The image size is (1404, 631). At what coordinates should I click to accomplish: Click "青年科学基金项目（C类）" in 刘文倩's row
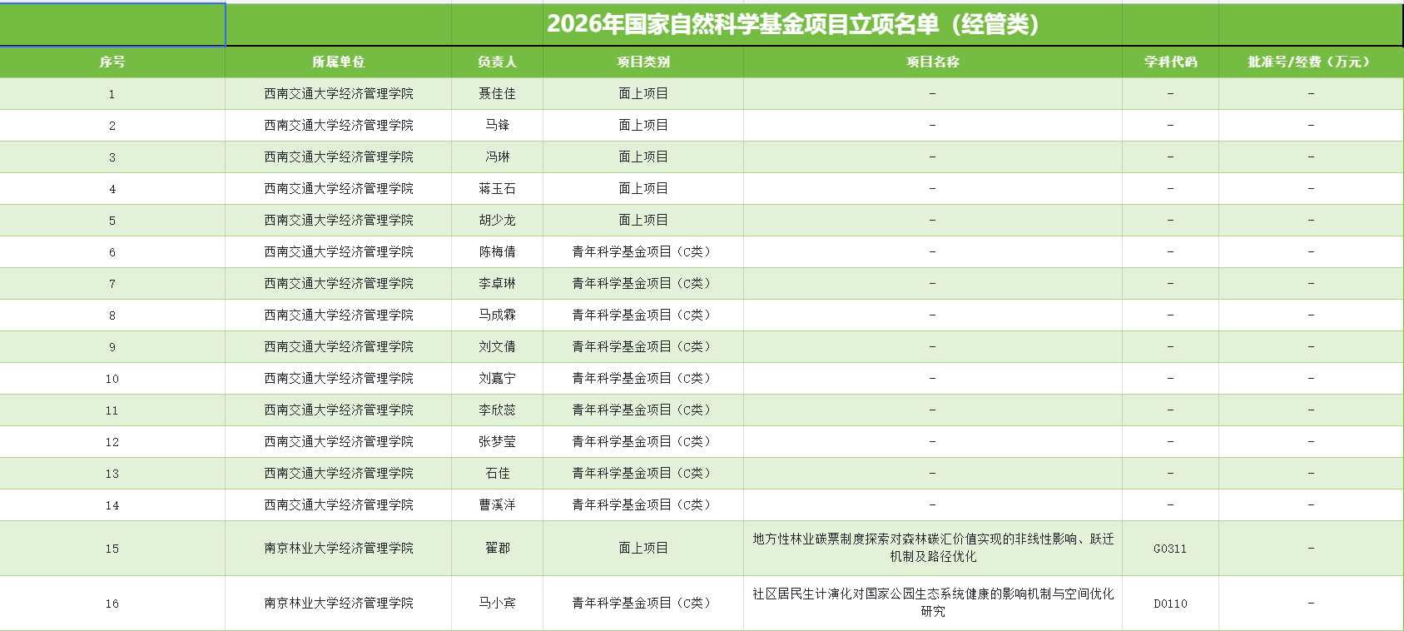click(642, 346)
